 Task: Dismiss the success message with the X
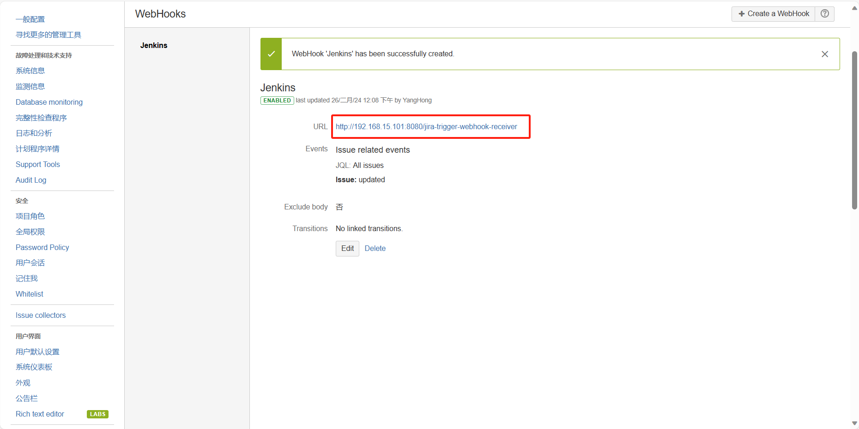[x=825, y=54]
